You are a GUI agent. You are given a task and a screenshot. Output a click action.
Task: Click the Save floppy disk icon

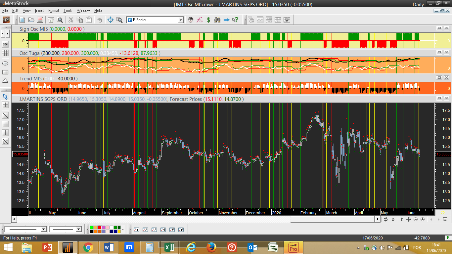pyautogui.click(x=40, y=20)
